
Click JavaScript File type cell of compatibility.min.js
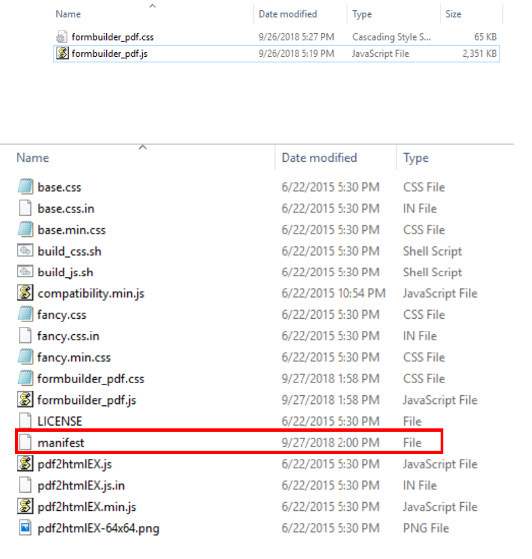(x=440, y=294)
